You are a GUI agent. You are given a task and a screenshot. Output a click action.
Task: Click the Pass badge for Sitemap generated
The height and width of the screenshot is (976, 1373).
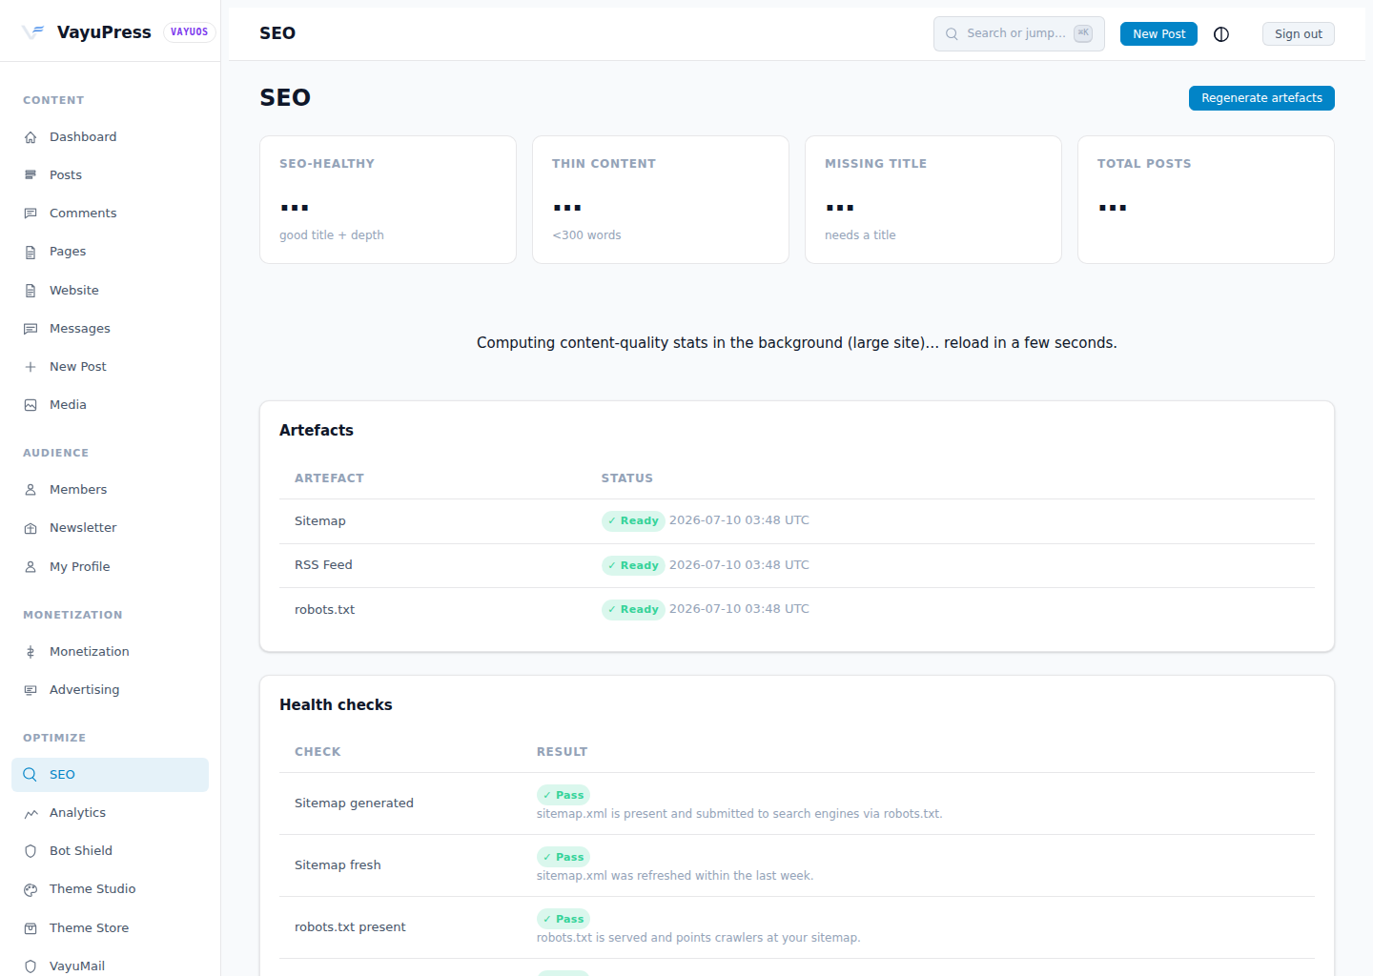tap(564, 795)
